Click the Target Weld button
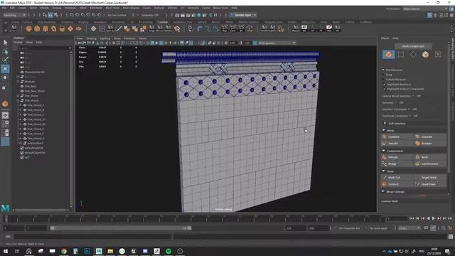 [x=430, y=177]
